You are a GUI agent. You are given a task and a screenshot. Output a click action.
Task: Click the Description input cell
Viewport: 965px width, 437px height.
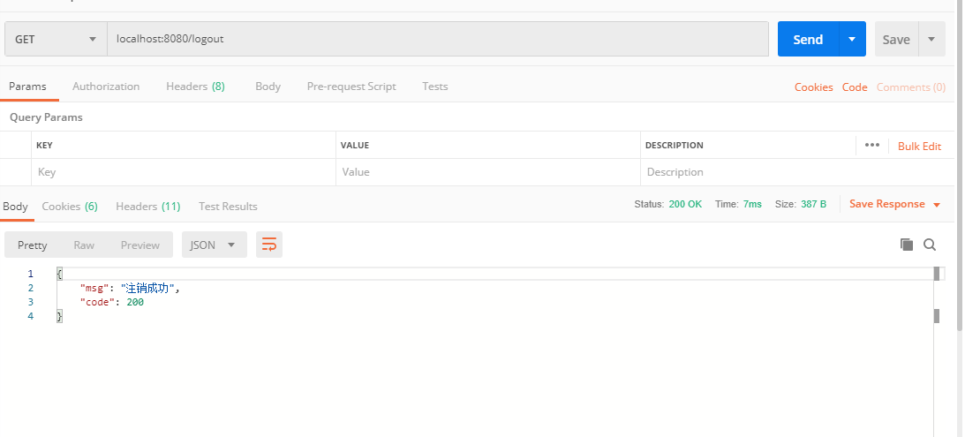point(797,172)
